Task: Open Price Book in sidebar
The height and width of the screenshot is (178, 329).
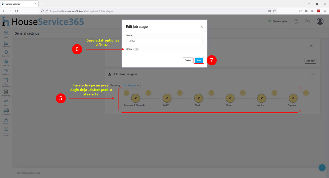Action: [6, 72]
